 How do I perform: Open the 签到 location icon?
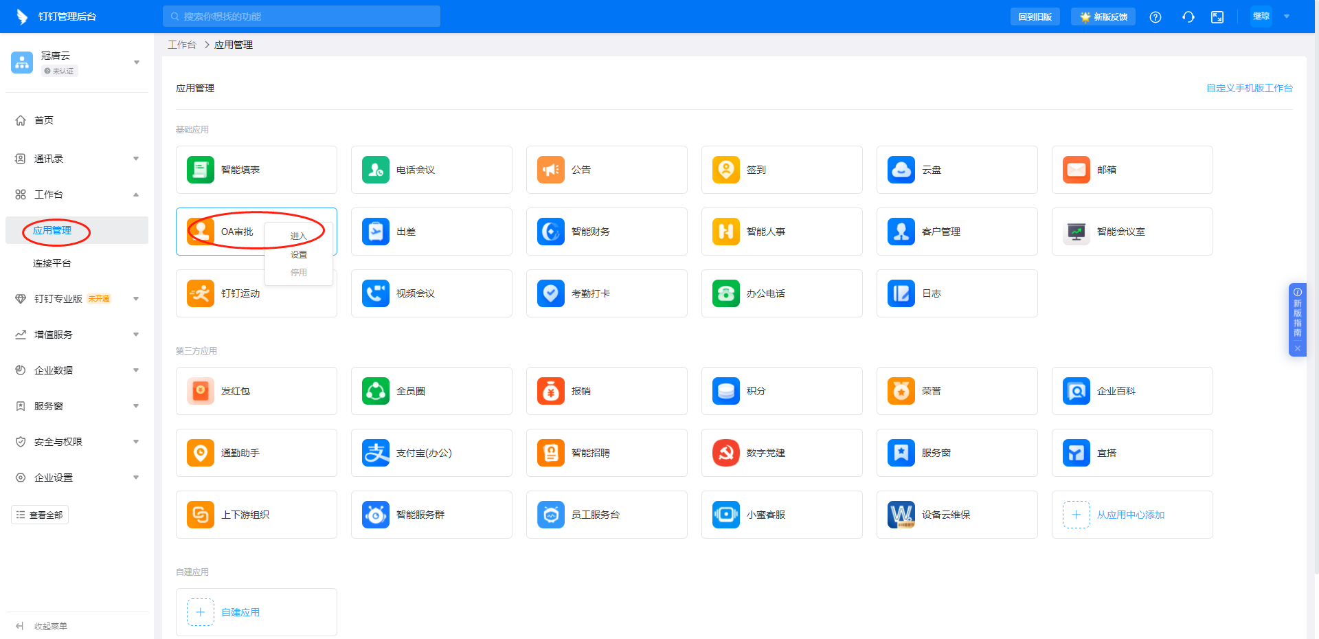click(x=726, y=170)
